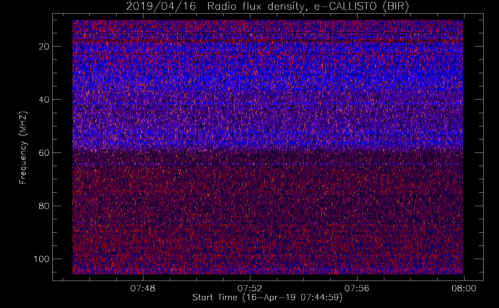Click the 40 frequency tick label
The image size is (499, 308).
click(x=44, y=100)
